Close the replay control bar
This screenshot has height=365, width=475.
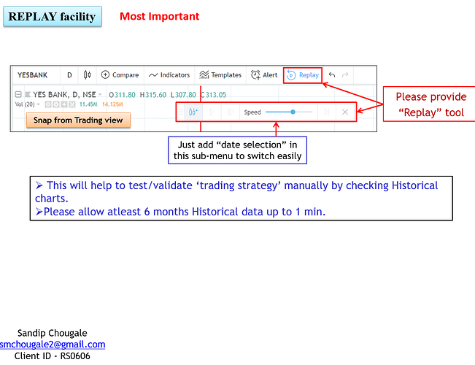click(345, 112)
